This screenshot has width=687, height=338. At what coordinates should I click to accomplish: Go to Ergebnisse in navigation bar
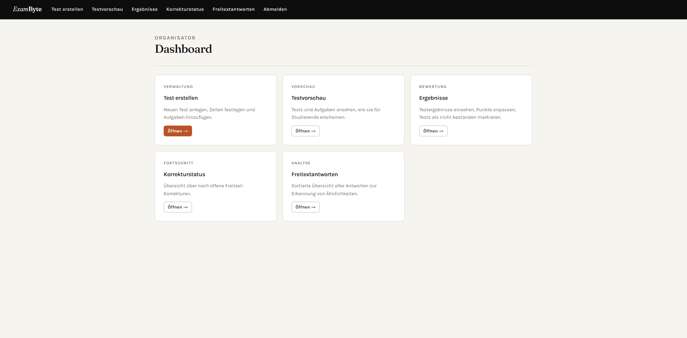(x=145, y=9)
